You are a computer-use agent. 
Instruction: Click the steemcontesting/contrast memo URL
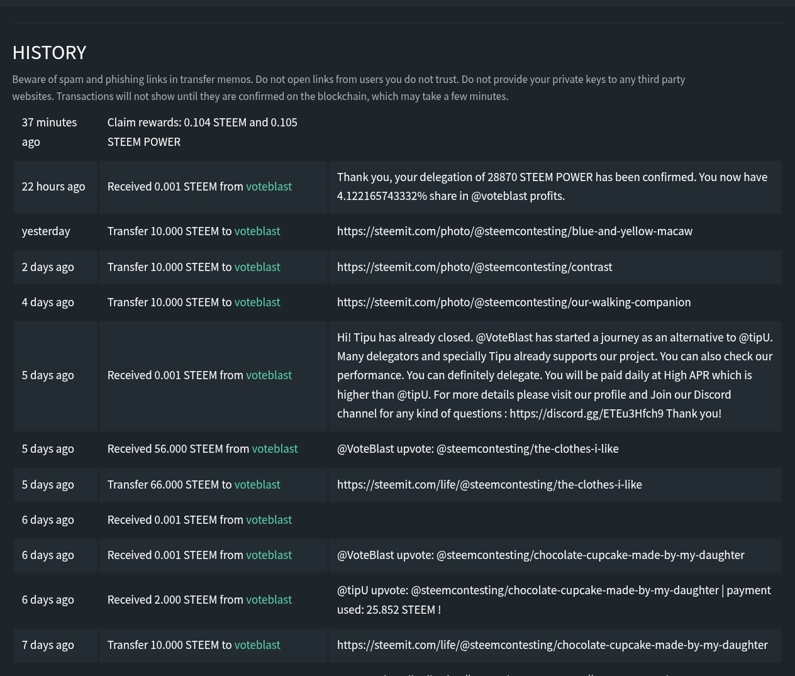[474, 267]
